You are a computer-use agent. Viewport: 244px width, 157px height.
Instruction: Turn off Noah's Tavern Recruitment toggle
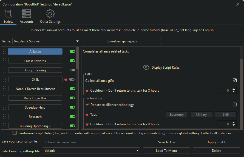[x=72, y=89]
